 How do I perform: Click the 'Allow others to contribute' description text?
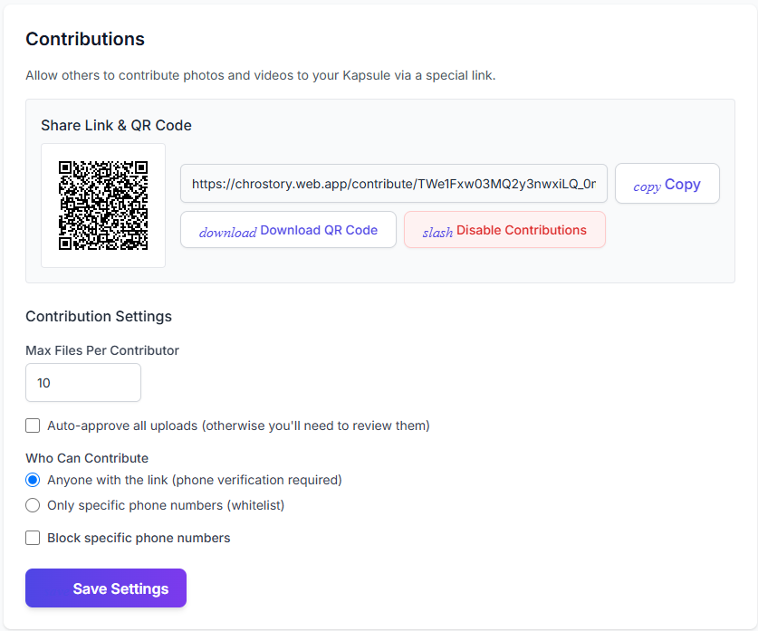(x=261, y=75)
